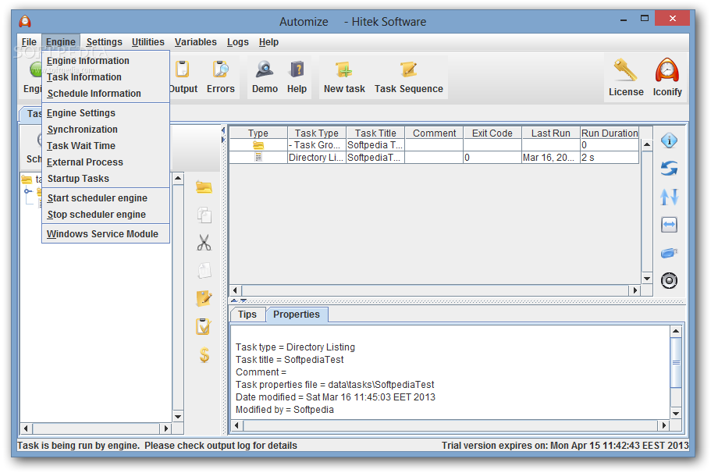Open the Variables menu
This screenshot has height=473, width=711.
[195, 42]
